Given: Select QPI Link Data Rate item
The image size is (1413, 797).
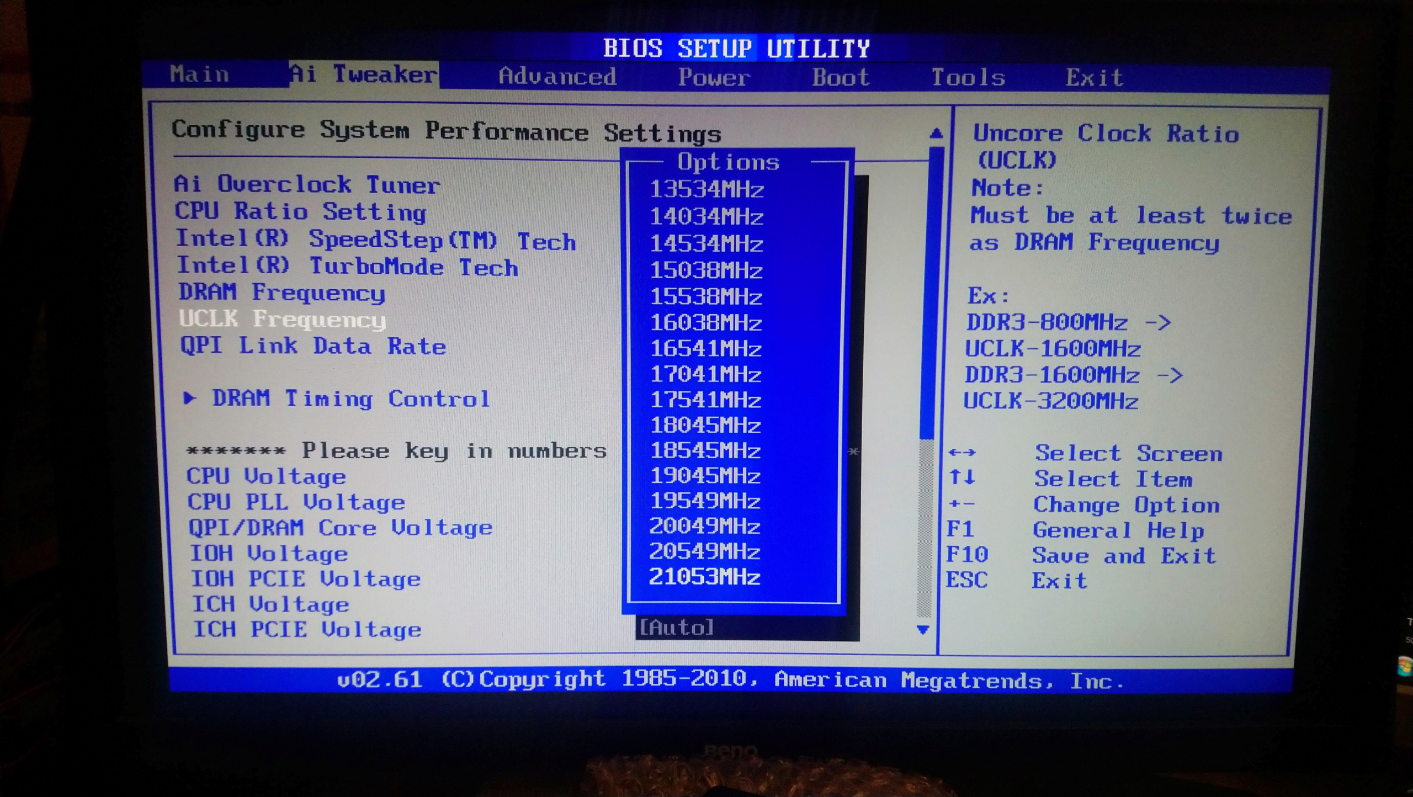Looking at the screenshot, I should click(313, 346).
